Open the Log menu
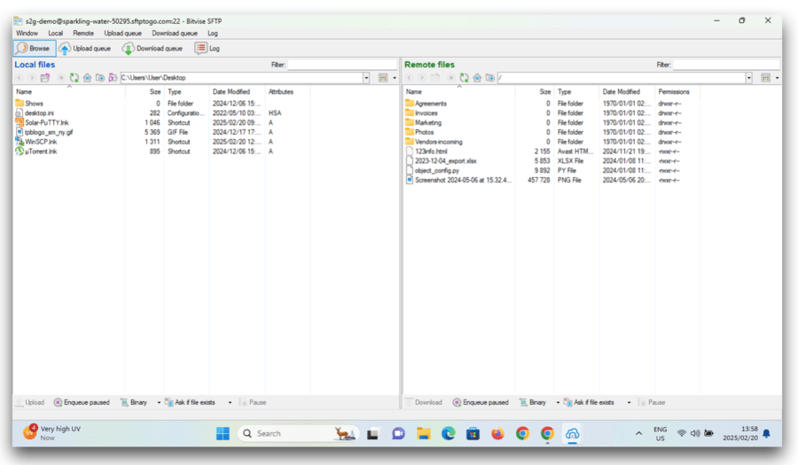Image resolution: width=798 pixels, height=465 pixels. click(213, 33)
